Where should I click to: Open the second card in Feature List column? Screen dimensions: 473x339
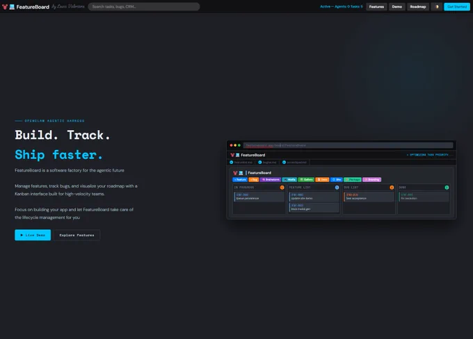click(x=314, y=207)
